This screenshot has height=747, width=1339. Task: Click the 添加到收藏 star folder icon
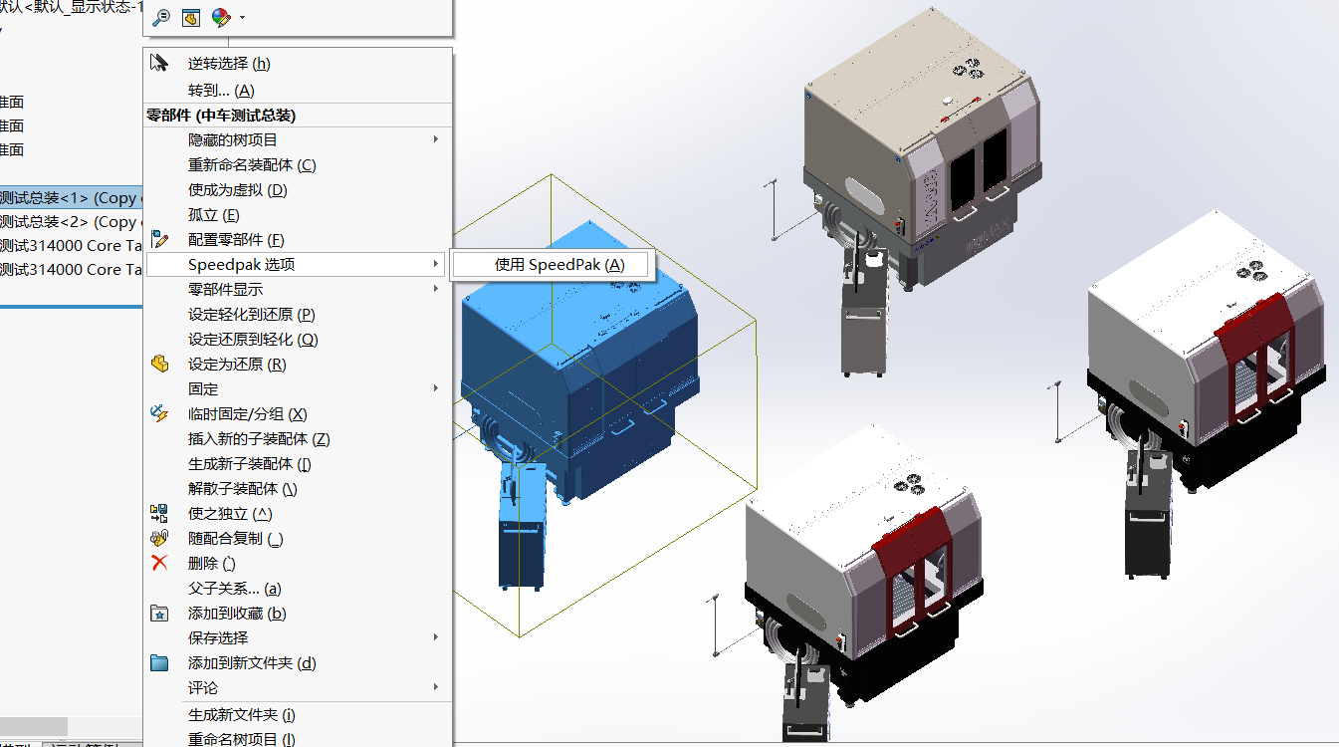click(x=159, y=614)
